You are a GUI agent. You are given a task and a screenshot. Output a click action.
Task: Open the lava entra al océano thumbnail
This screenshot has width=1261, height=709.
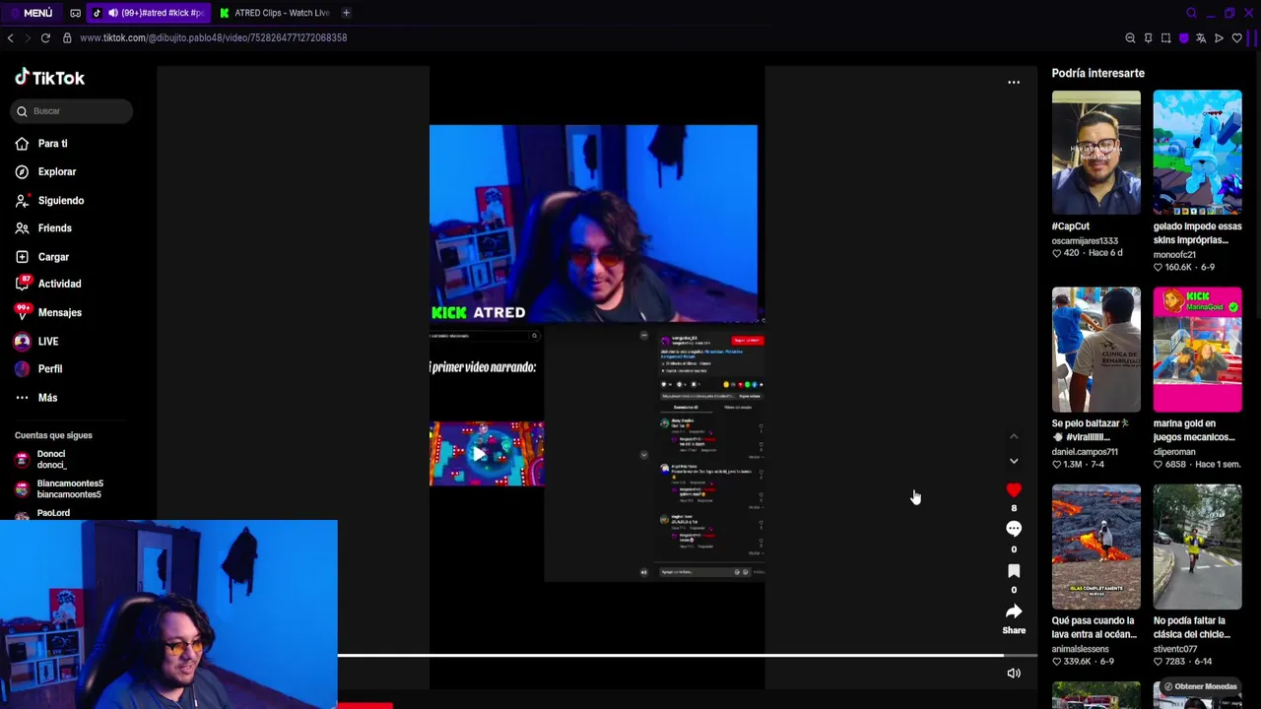(x=1095, y=547)
